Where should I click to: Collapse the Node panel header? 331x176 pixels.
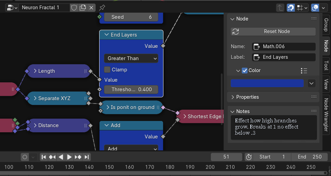click(233, 19)
